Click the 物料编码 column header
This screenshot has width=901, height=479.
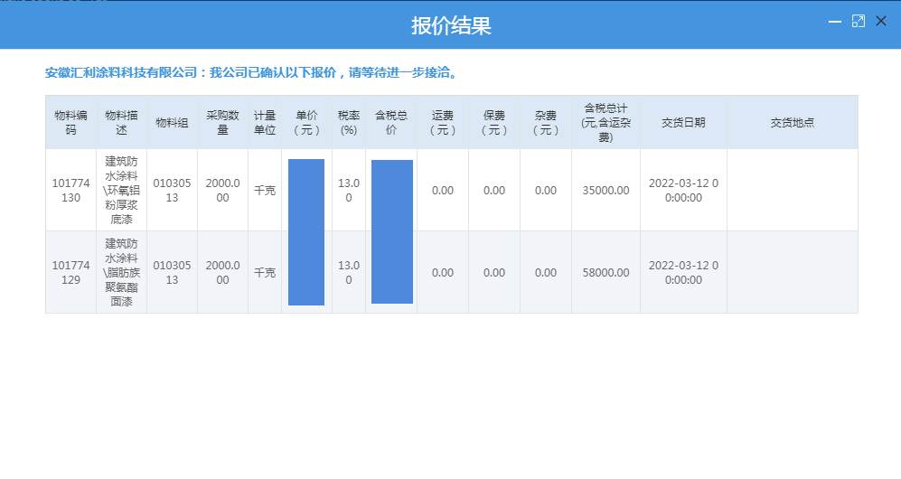(70, 122)
